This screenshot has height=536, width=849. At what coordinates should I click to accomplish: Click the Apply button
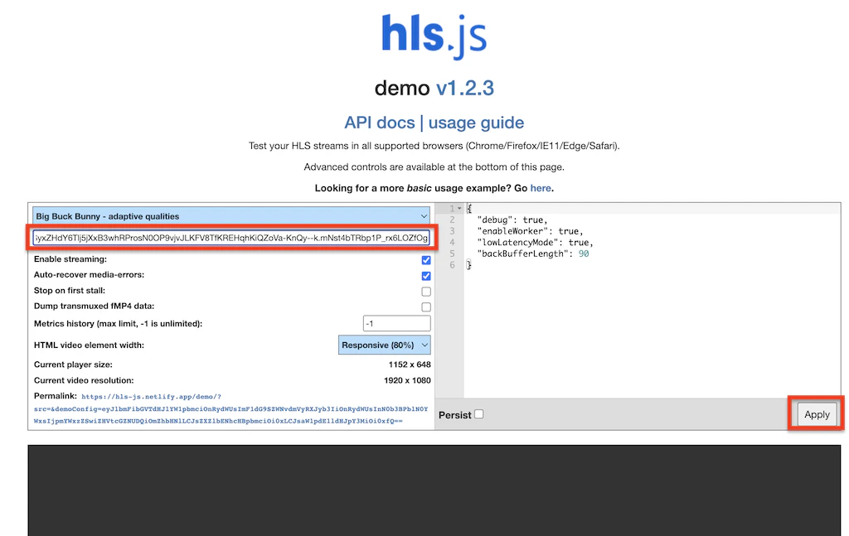tap(817, 414)
